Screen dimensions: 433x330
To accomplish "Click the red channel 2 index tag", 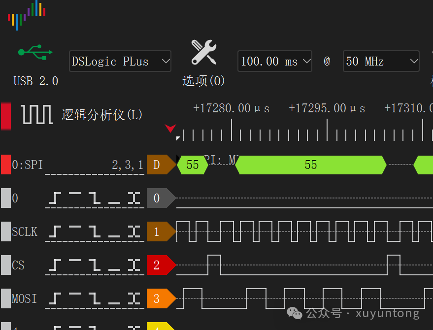I will click(161, 265).
